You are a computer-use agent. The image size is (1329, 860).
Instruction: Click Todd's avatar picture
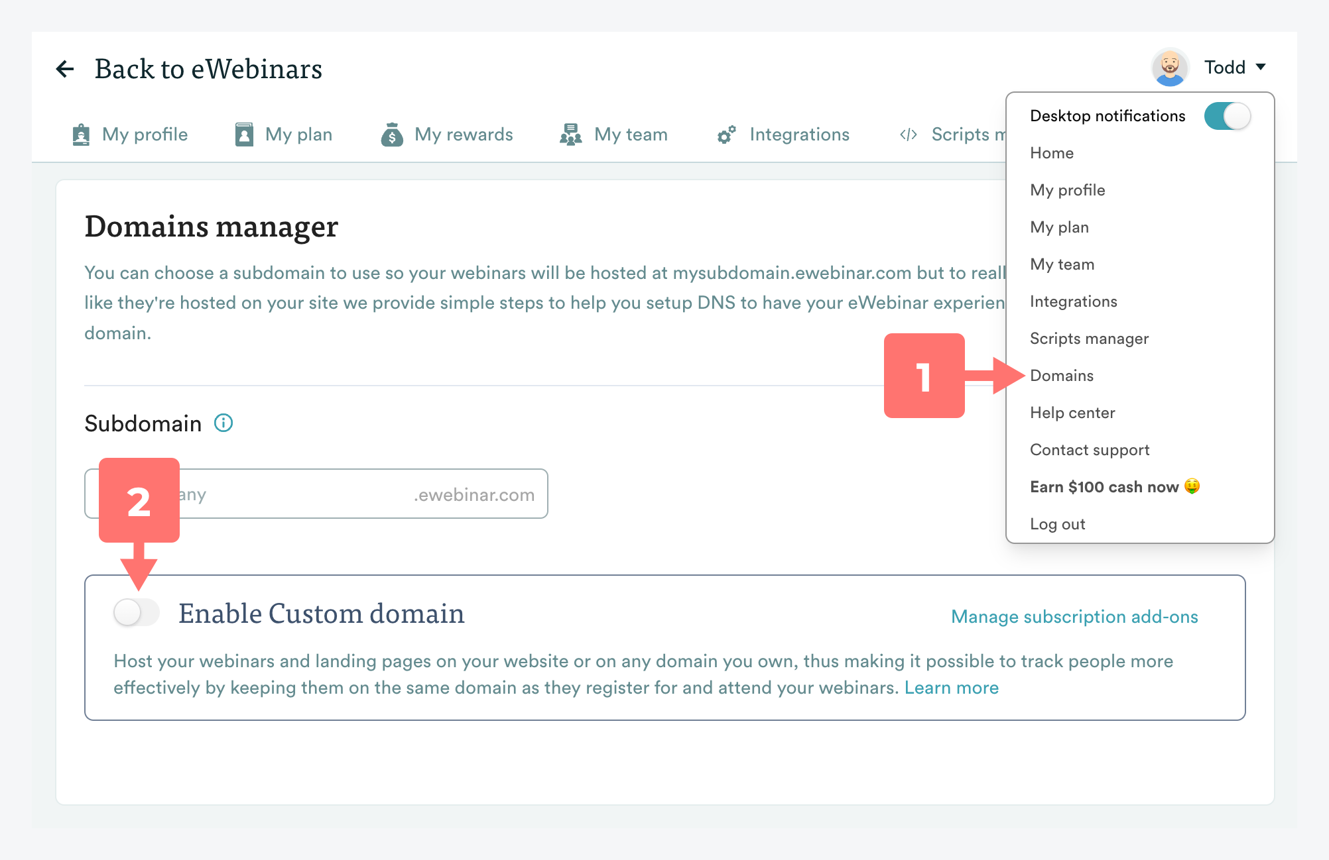(1170, 68)
